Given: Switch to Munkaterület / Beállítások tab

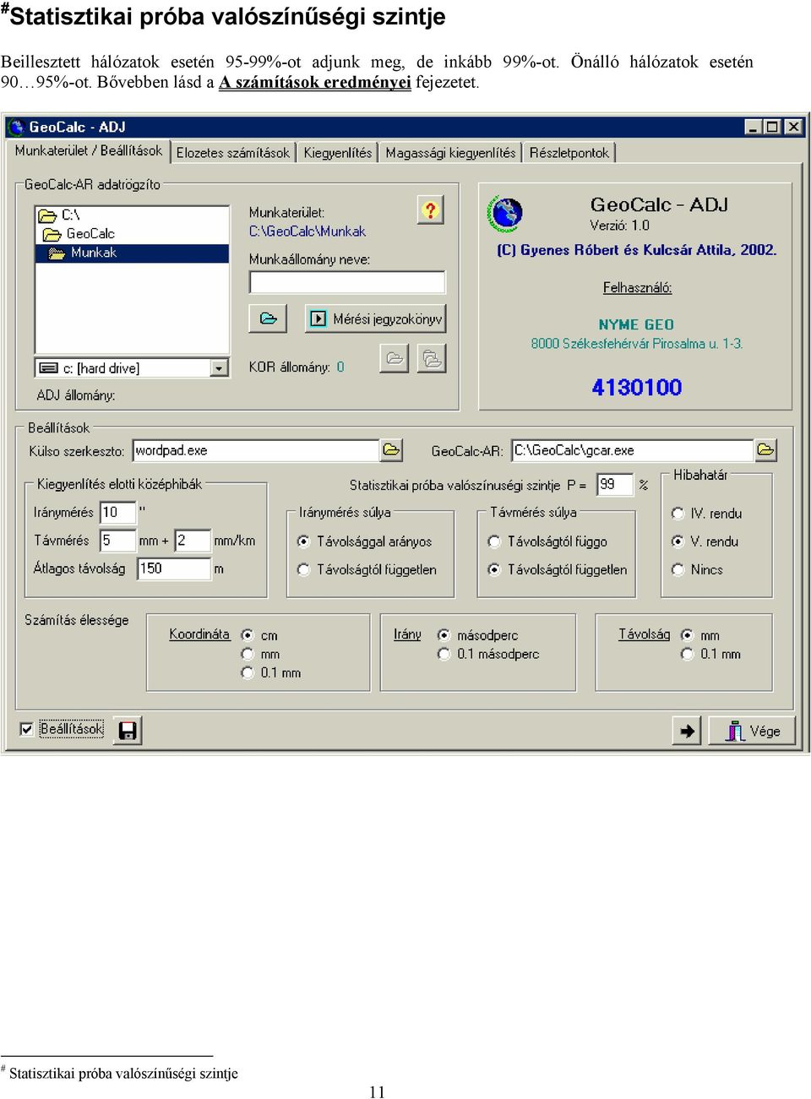Looking at the screenshot, I should click(89, 151).
